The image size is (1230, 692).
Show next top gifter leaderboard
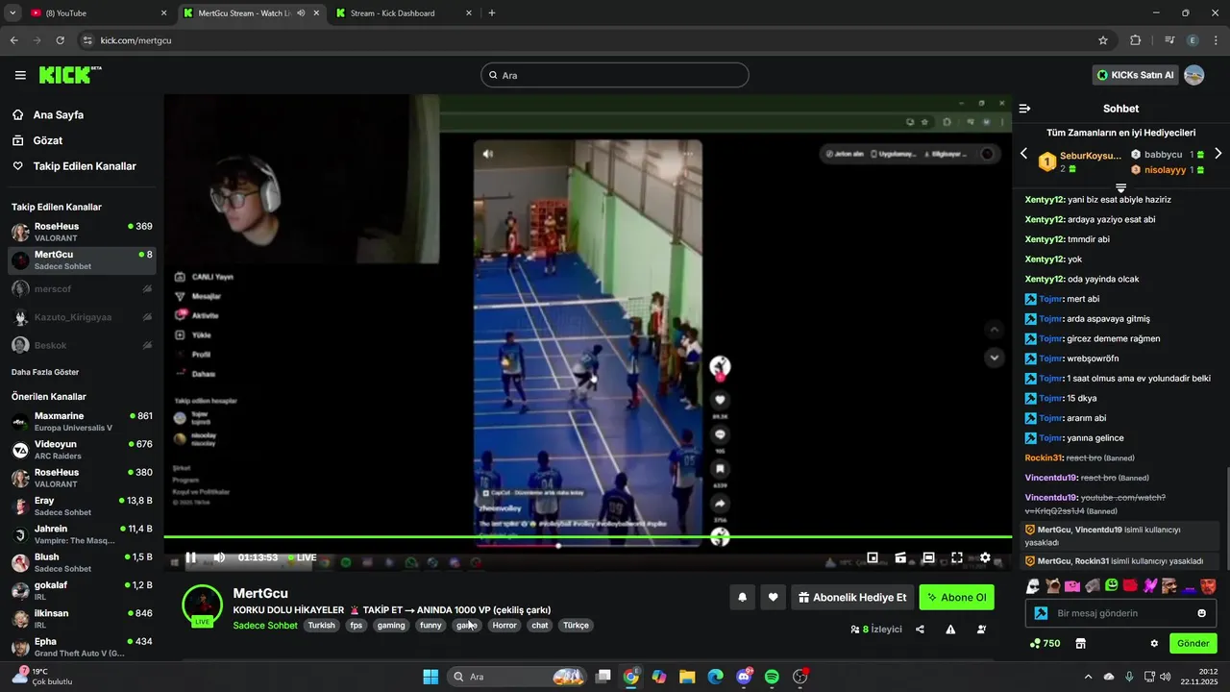tap(1218, 154)
